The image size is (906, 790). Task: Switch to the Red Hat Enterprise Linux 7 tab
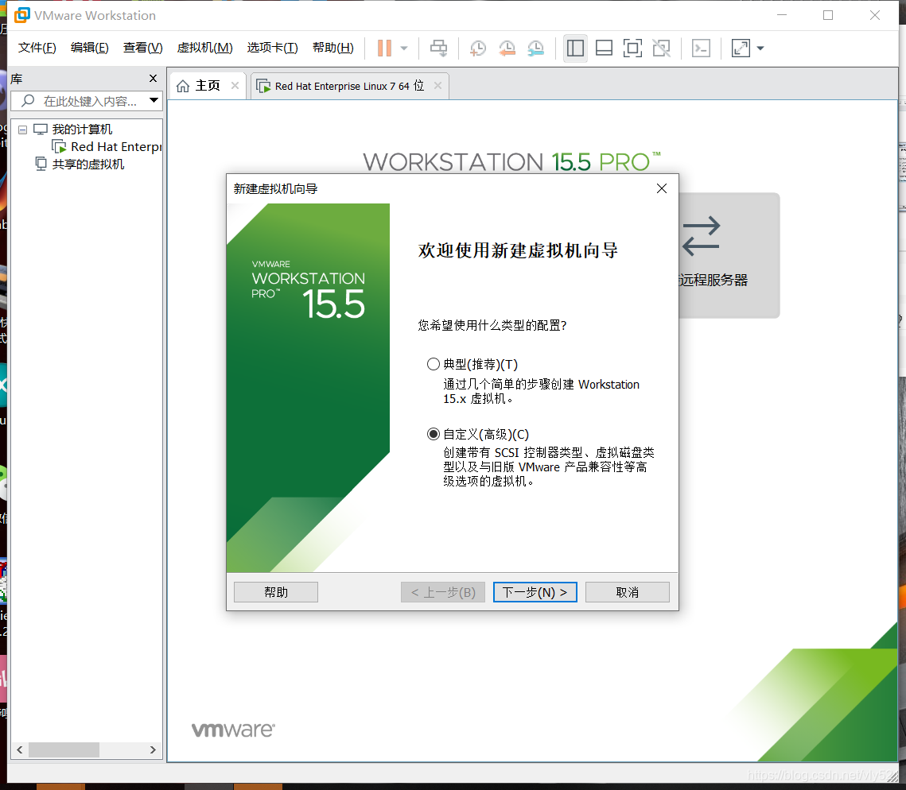(x=349, y=86)
